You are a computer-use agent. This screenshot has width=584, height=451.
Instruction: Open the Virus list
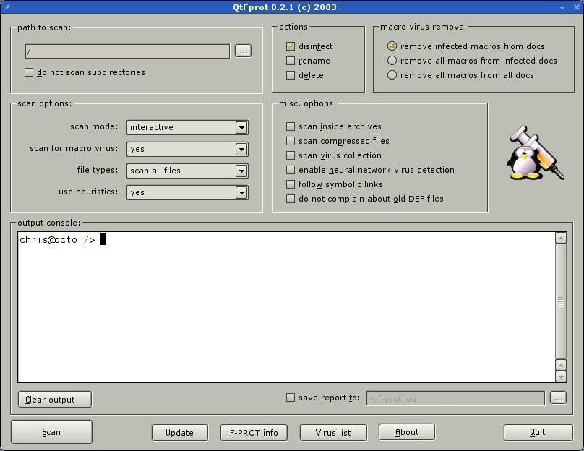point(333,433)
